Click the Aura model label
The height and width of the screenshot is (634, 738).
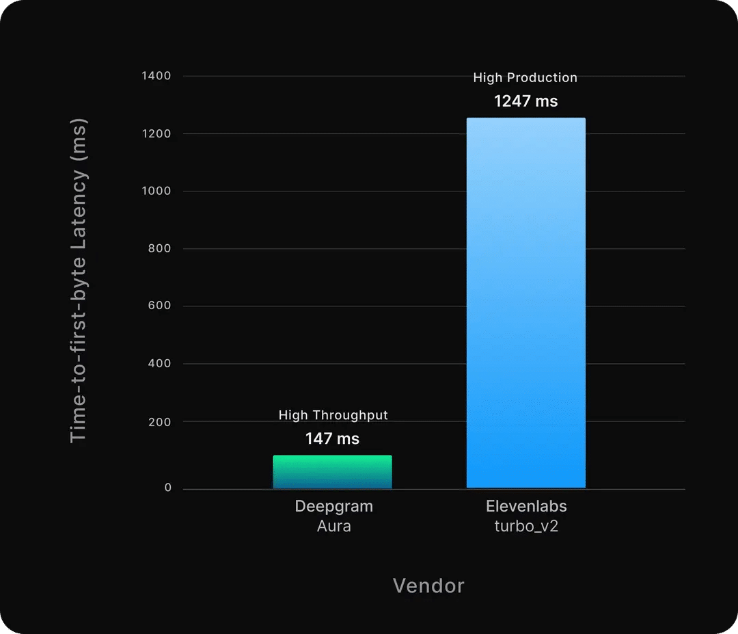point(333,526)
